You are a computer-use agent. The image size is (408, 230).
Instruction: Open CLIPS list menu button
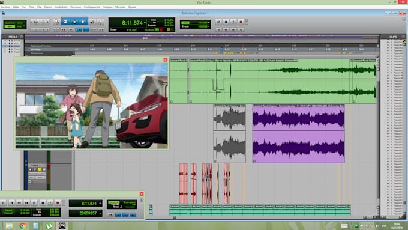(404, 37)
